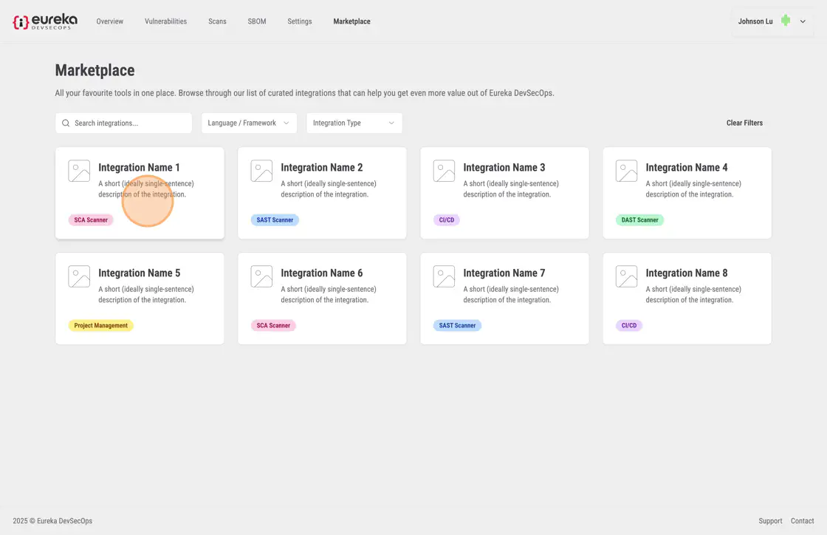
Task: Click Integration Name 4 image placeholder icon
Action: pos(626,171)
